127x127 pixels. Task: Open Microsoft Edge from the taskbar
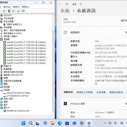(60, 123)
